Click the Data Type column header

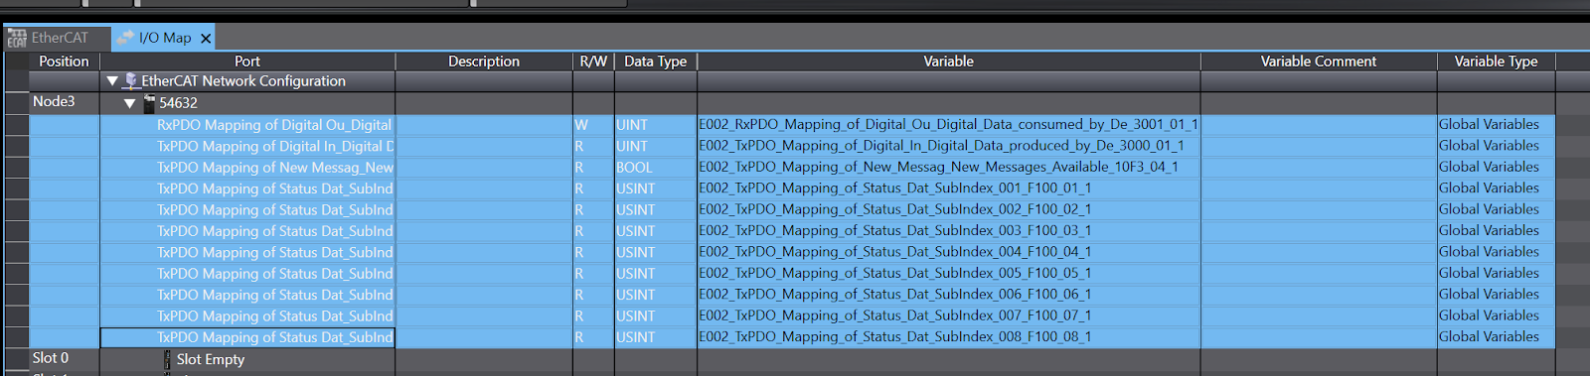pyautogui.click(x=656, y=62)
